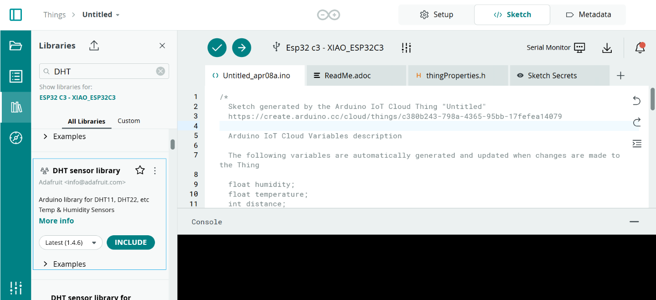Click code line 4 in the editor
The height and width of the screenshot is (300, 656).
point(429,126)
